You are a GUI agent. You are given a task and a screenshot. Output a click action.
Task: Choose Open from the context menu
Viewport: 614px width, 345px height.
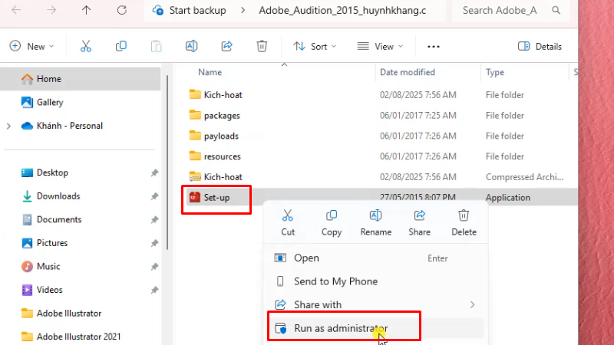click(x=376, y=258)
